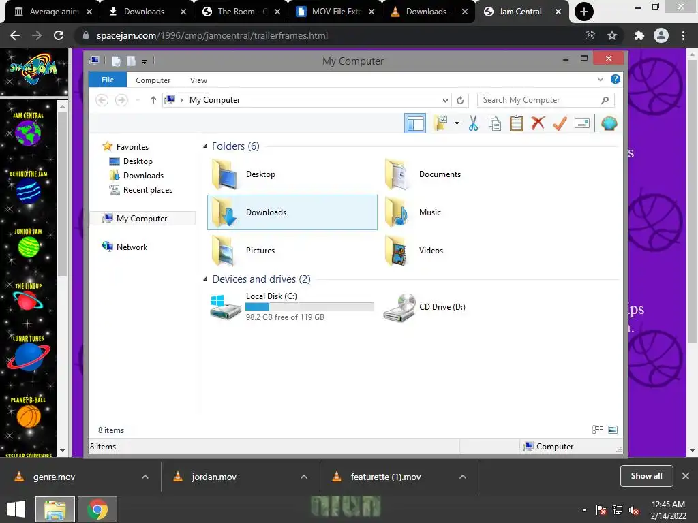This screenshot has width=698, height=523.
Task: Click the Planet B-Ball basketball link
Action: (29, 412)
